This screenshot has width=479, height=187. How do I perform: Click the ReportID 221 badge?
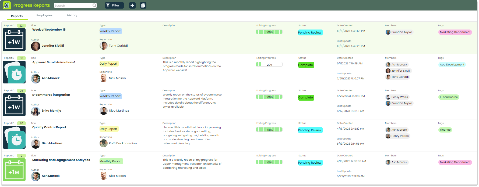pyautogui.click(x=21, y=26)
